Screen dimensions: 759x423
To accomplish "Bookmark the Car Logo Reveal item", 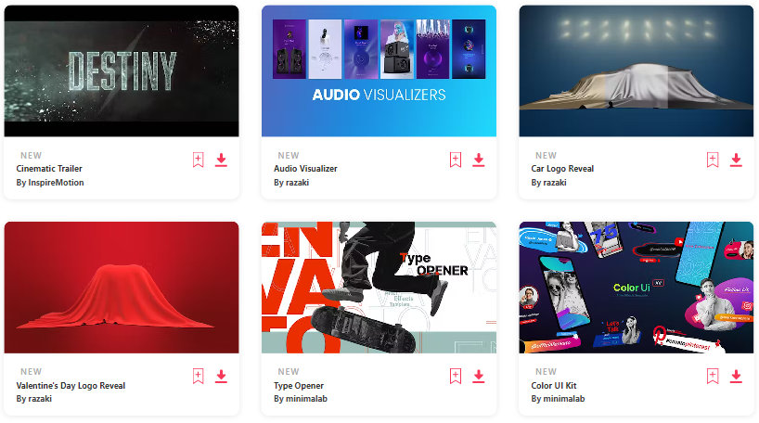I will pyautogui.click(x=713, y=160).
